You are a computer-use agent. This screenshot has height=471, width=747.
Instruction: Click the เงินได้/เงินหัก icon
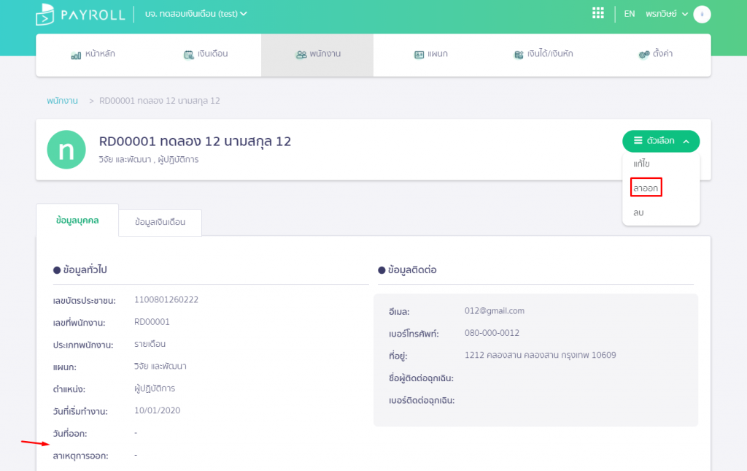(518, 55)
